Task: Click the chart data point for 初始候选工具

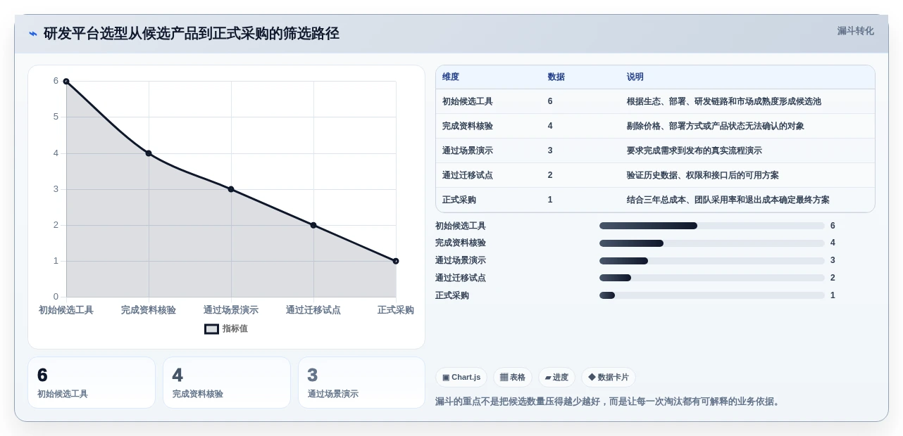Action: [x=66, y=82]
